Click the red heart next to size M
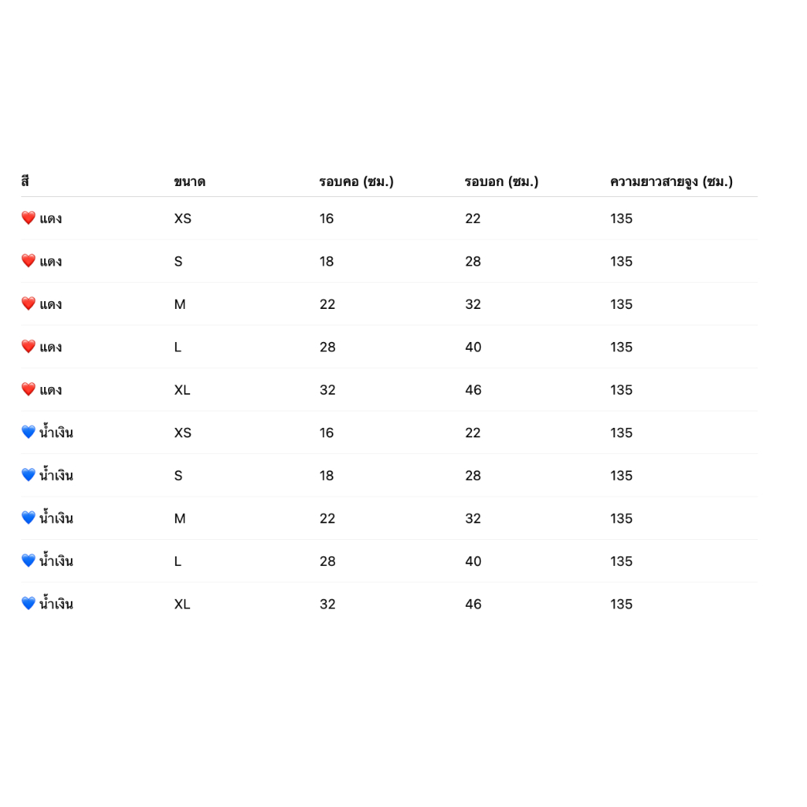807x807 pixels. pyautogui.click(x=28, y=303)
